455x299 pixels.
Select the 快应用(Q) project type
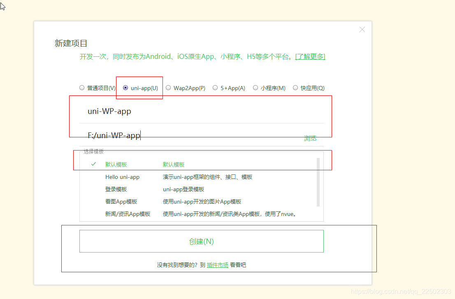coord(295,88)
